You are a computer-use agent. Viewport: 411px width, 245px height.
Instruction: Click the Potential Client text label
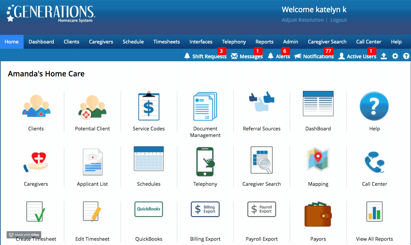(x=92, y=129)
